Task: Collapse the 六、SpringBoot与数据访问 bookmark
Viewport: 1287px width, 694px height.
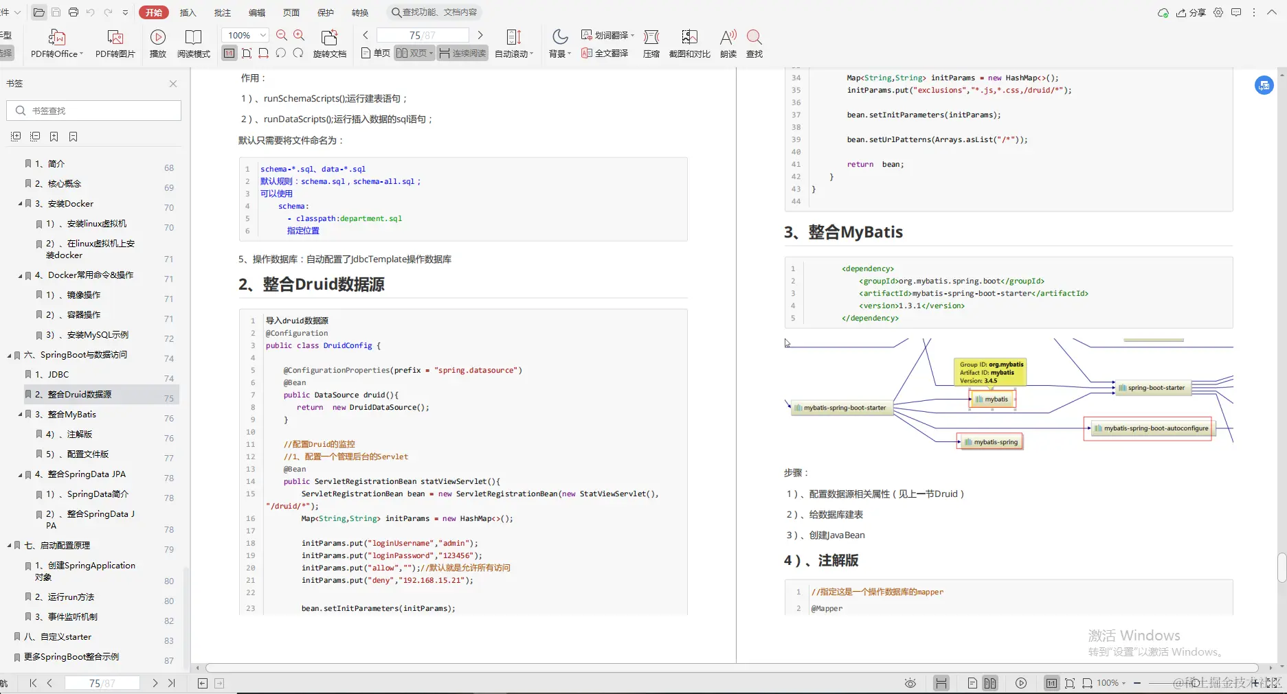Action: [x=10, y=355]
